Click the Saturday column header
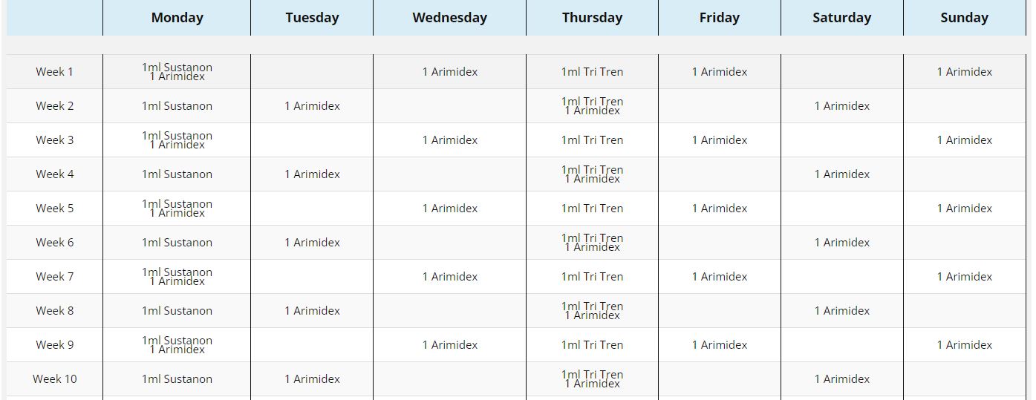This screenshot has height=400, width=1036. 841,18
